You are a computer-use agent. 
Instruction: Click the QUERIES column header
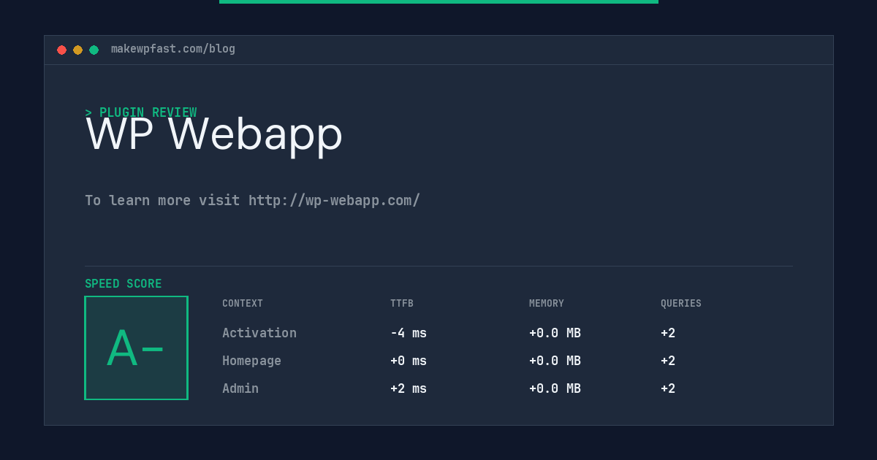681,304
